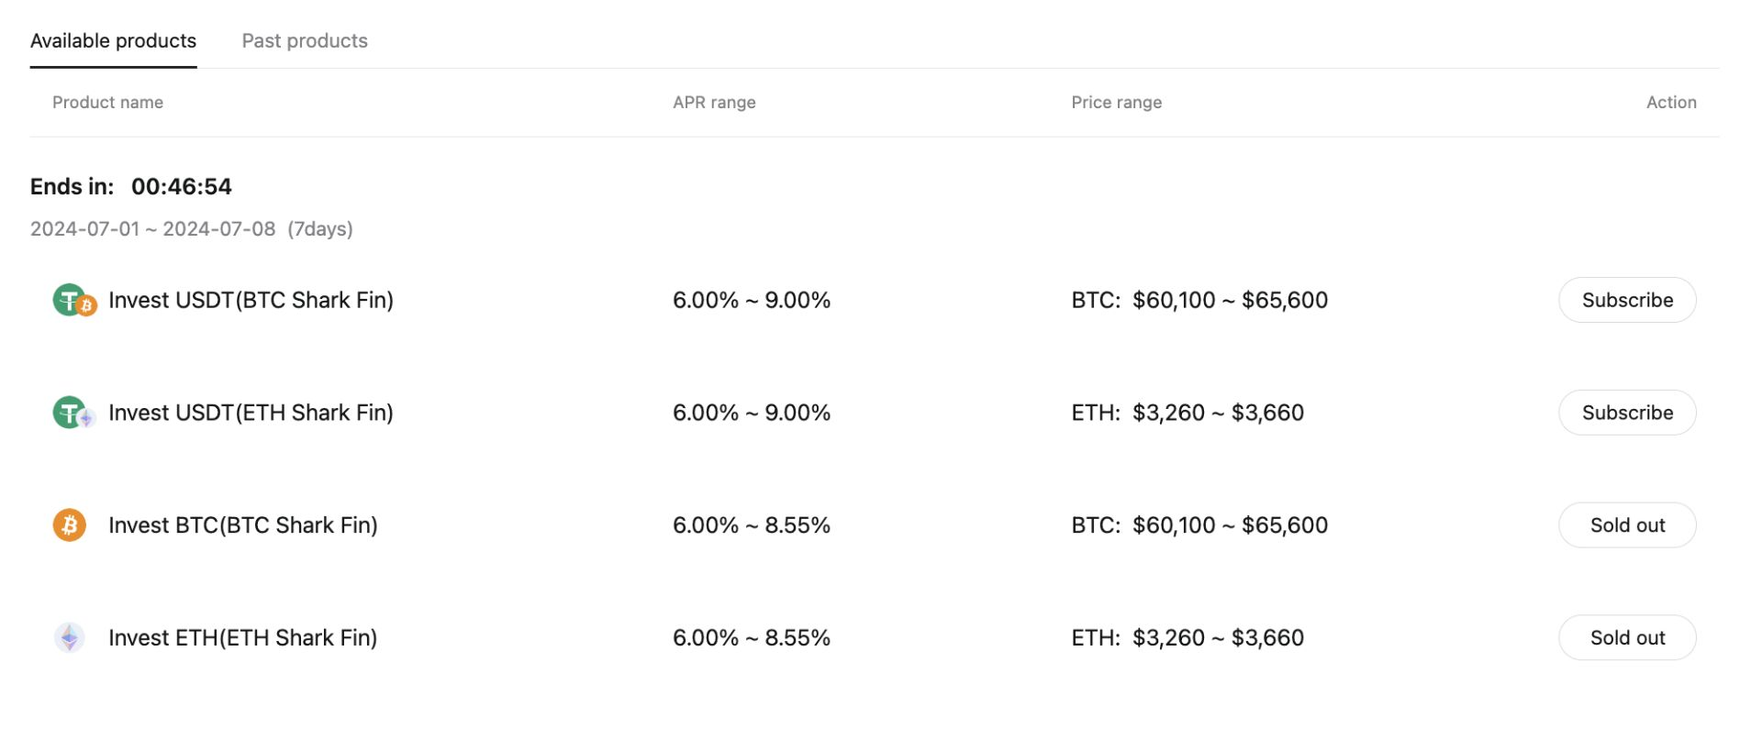Open the Invest USDT(BTC Shark Fin) product name

[251, 300]
